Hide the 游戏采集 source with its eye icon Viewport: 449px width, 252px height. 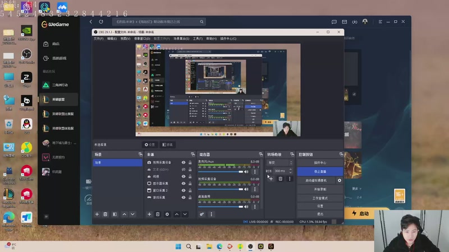[184, 198]
